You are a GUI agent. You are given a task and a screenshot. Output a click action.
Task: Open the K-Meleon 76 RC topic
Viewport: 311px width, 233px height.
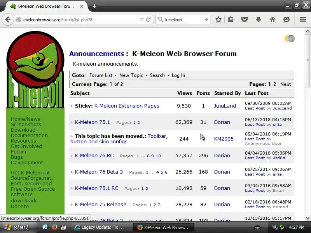pos(94,156)
